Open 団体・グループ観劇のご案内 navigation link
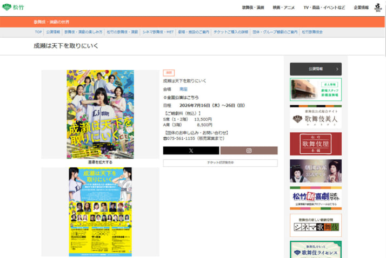 point(275,32)
